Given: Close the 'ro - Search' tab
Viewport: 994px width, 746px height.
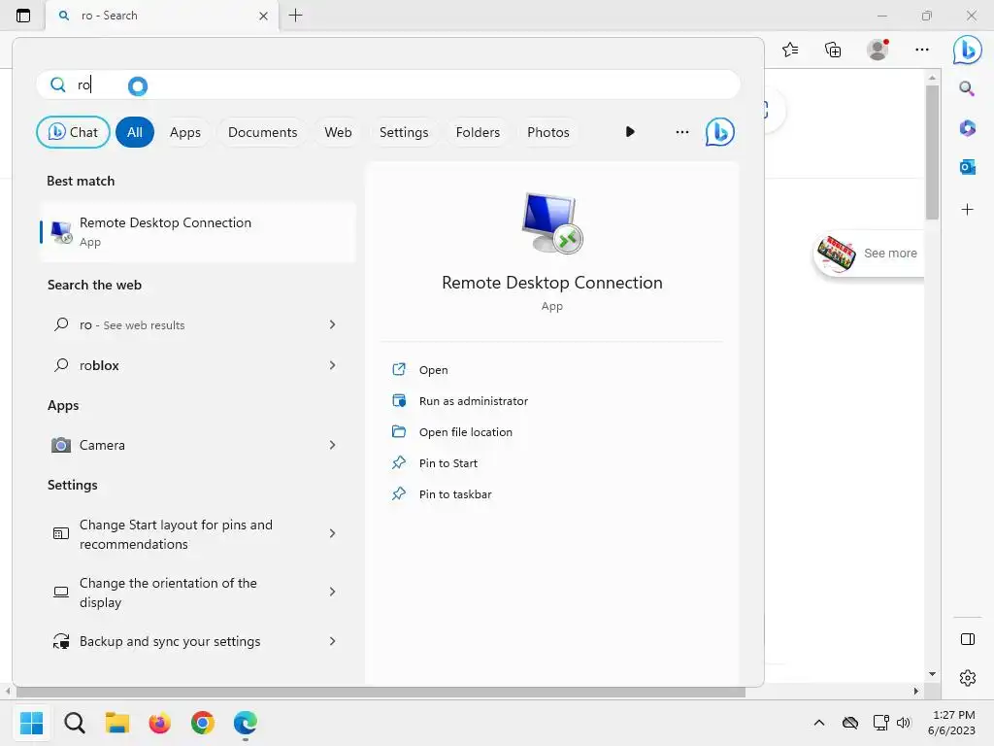Looking at the screenshot, I should pos(264,16).
